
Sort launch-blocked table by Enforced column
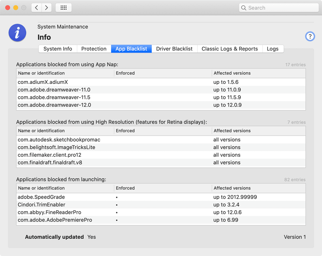pos(163,188)
